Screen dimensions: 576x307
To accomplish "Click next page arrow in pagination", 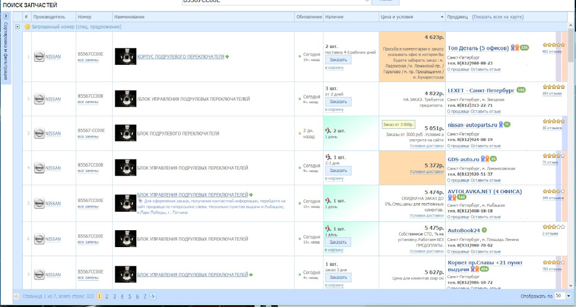I will pyautogui.click(x=153, y=296).
